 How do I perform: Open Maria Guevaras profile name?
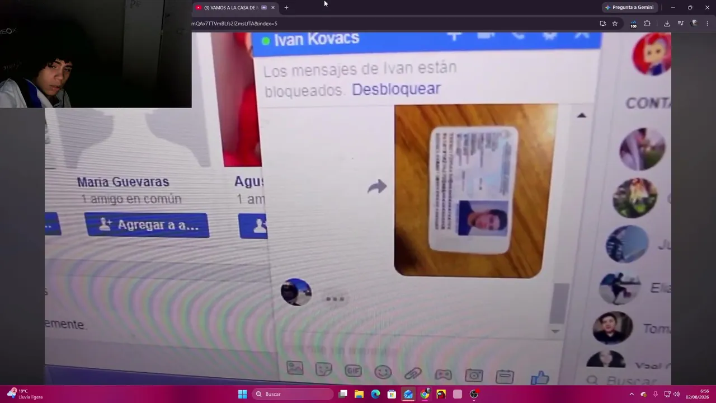(123, 182)
